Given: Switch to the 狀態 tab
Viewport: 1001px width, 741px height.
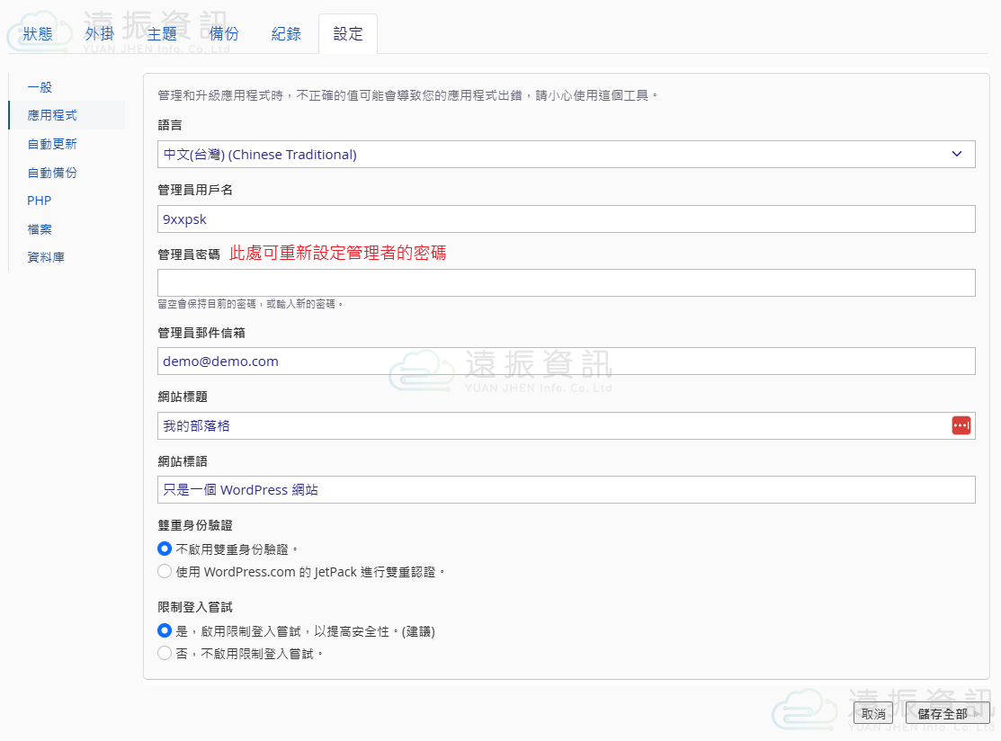Looking at the screenshot, I should coord(38,34).
